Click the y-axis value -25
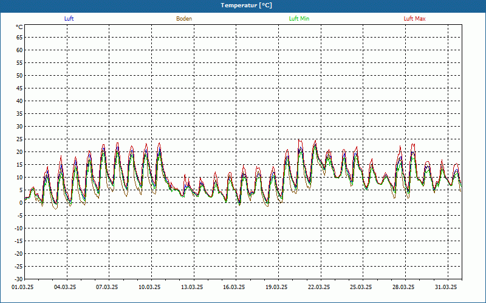Viewport: 486px width, 303px height. [19, 266]
